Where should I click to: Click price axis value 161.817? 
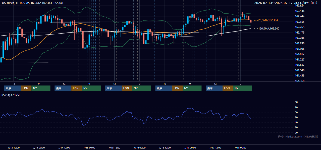pos(299,54)
